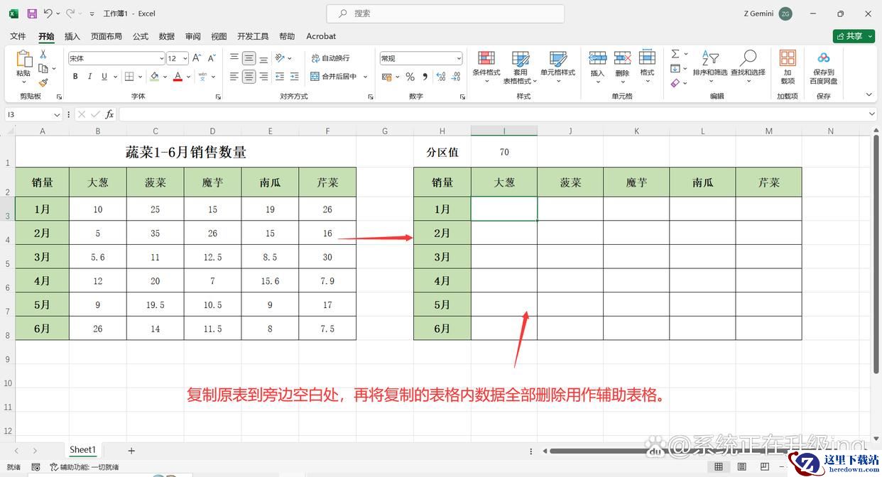This screenshot has width=882, height=477.
Task: Open Find and Select (查找和选择)
Action: (748, 64)
